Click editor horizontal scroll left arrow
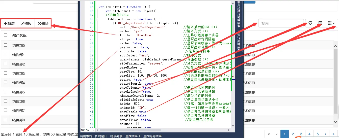The image size is (339, 138). click(98, 130)
